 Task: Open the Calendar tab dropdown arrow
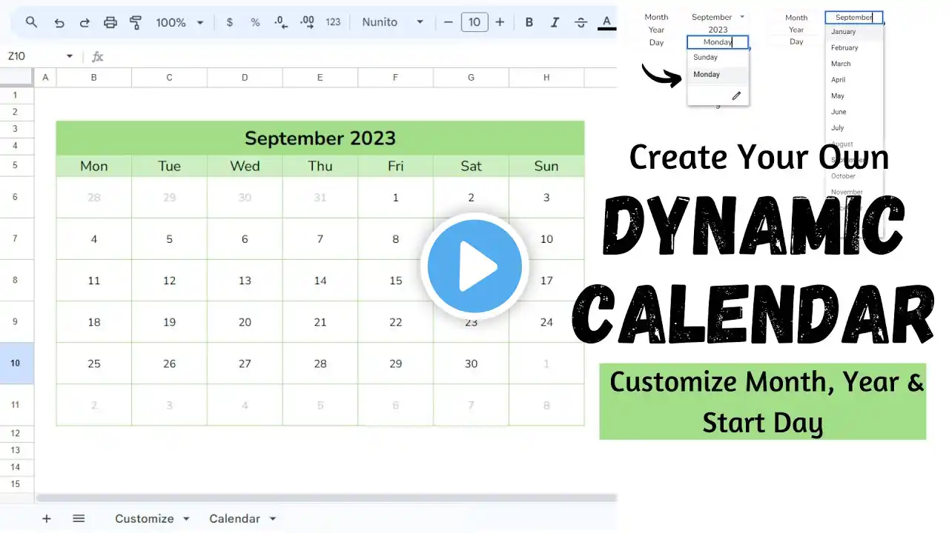point(273,519)
